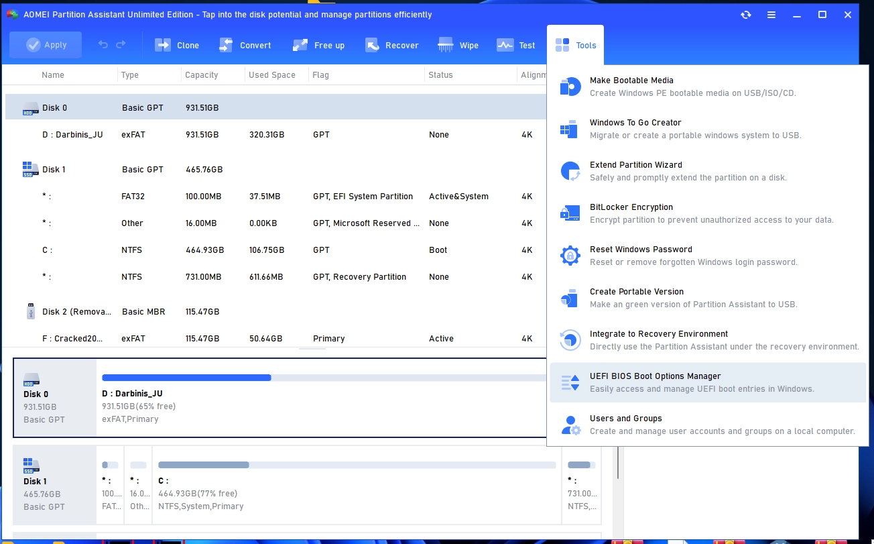Viewport: 874px width, 544px height.
Task: Click the C : partition block in disk map
Action: click(x=357, y=485)
